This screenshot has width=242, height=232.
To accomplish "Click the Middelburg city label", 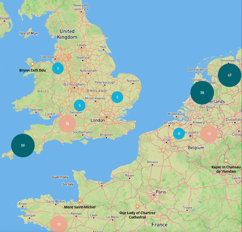I will [176, 114].
